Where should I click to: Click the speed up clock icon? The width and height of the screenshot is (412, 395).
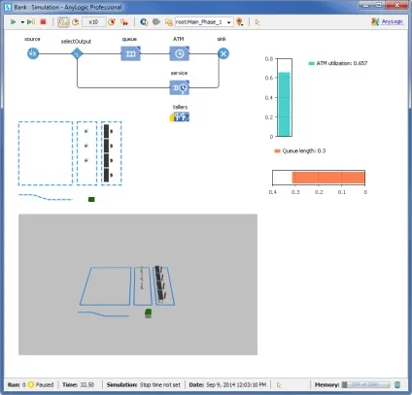click(x=112, y=22)
